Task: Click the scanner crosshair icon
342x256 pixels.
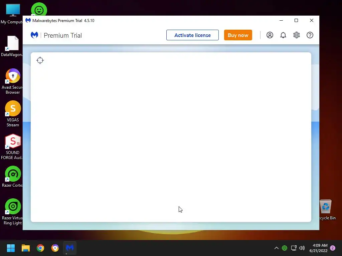Action: (40, 60)
